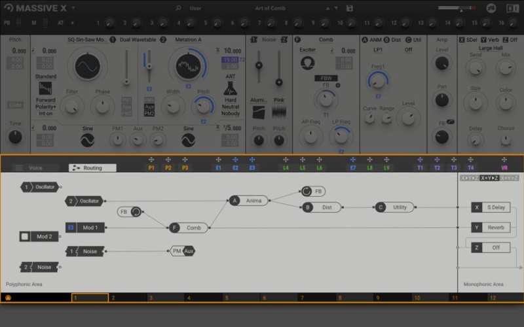Click the Pink noise sample thumbnail

pyautogui.click(x=279, y=112)
